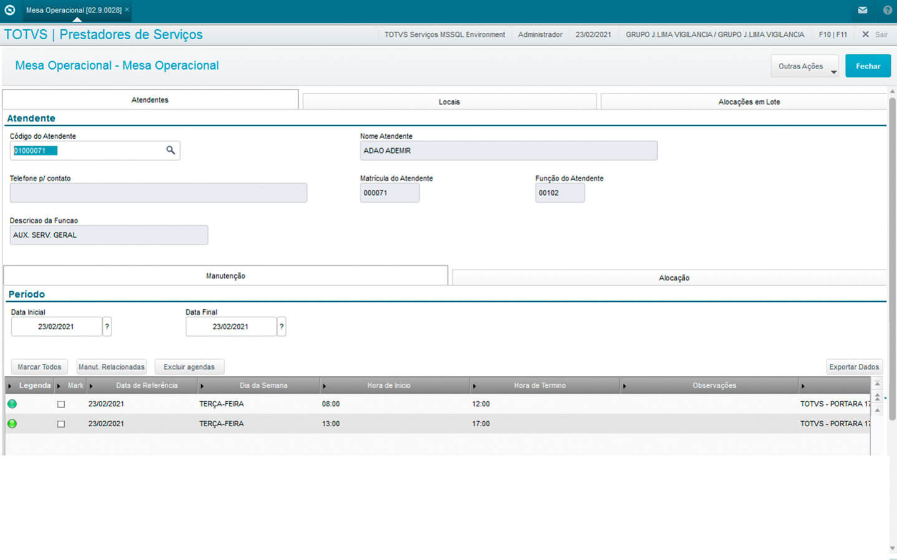Click the question mark beside Data Final

coord(282,327)
